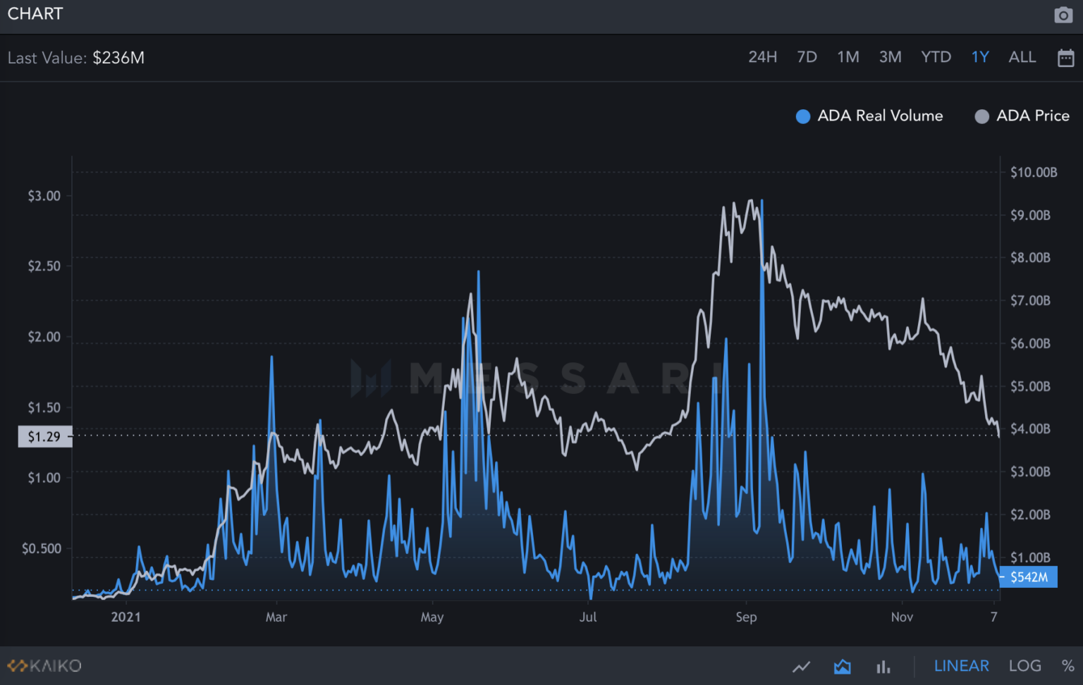This screenshot has width=1083, height=685.
Task: Click the gray ADA Price dot
Action: (x=981, y=116)
